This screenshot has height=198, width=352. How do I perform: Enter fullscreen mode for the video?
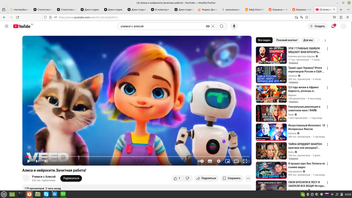click(245, 161)
